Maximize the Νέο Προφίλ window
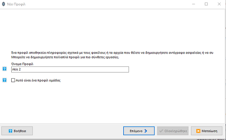Image resolution: width=226 pixels, height=140 pixels. click(x=206, y=4)
